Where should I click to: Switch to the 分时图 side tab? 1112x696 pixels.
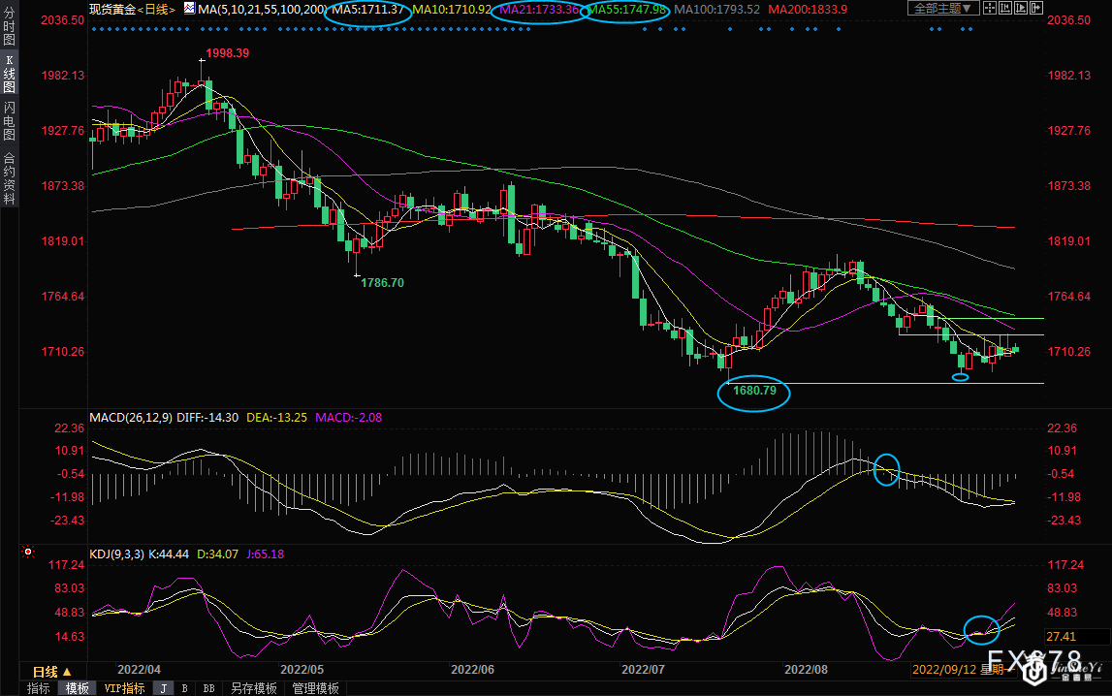point(9,30)
